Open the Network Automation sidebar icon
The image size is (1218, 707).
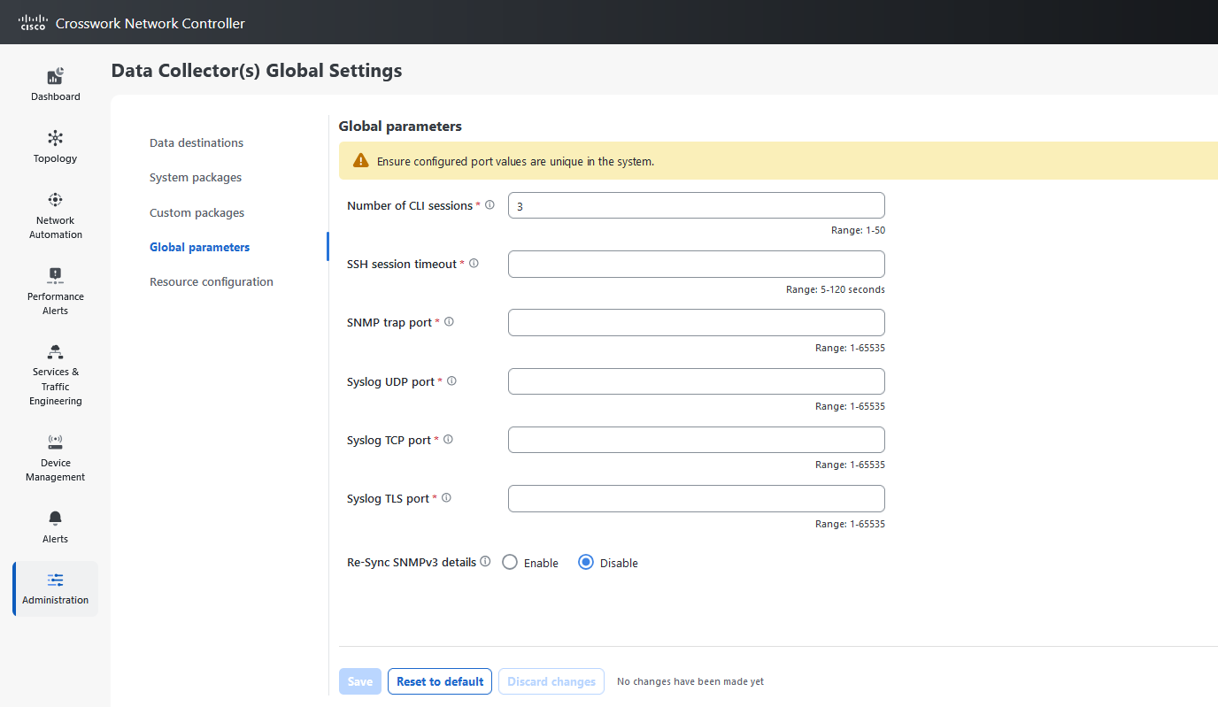click(x=55, y=200)
